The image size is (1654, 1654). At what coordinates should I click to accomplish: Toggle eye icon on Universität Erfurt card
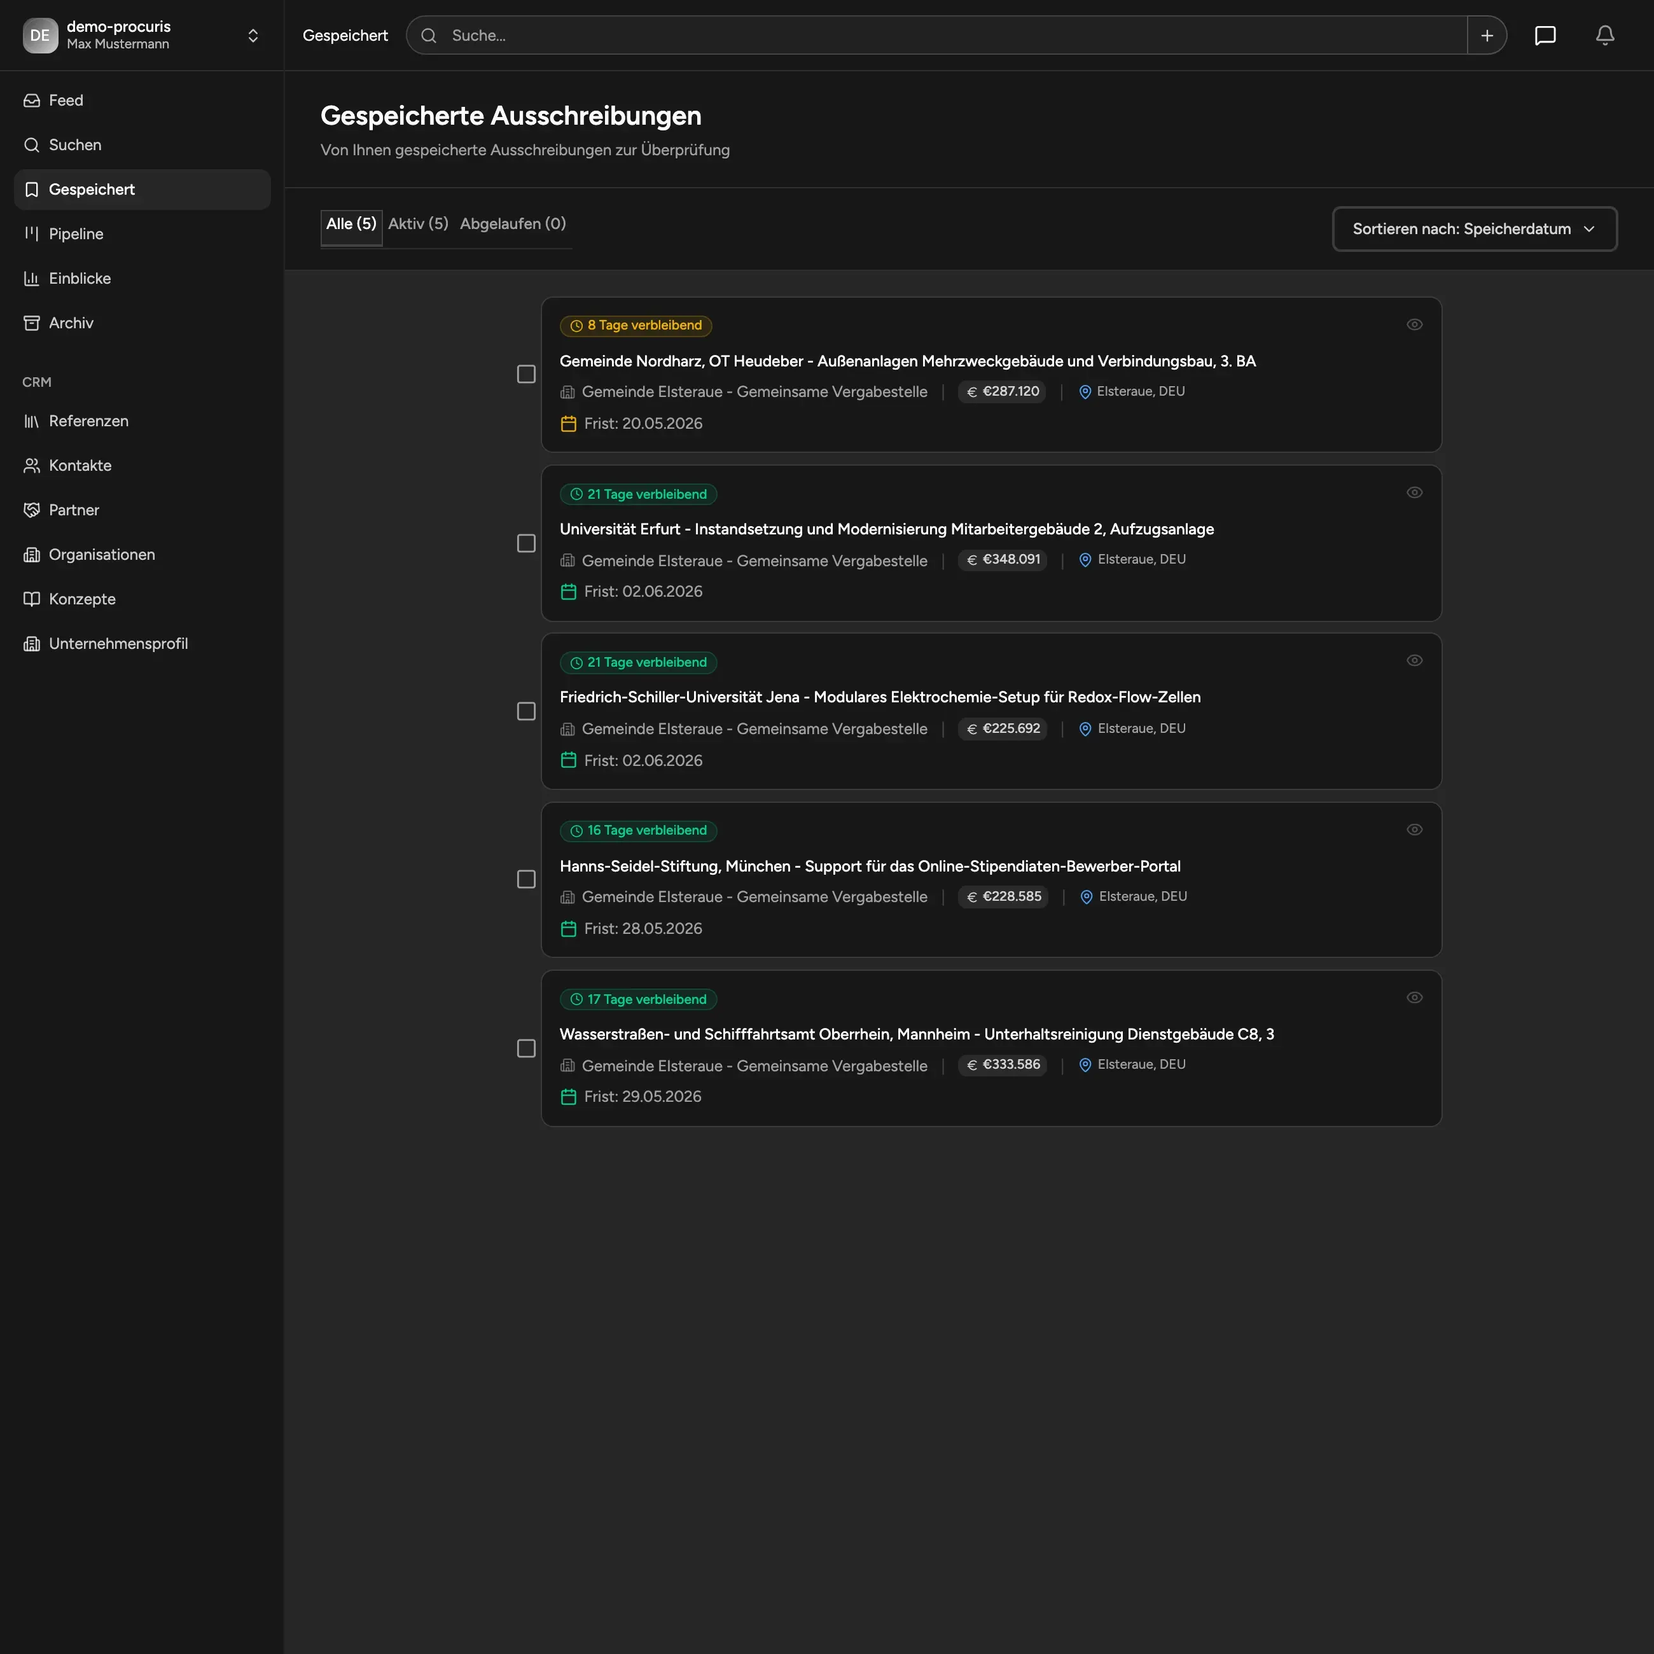1414,492
